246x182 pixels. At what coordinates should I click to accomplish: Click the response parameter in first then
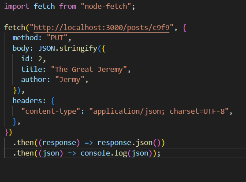tap(59, 143)
